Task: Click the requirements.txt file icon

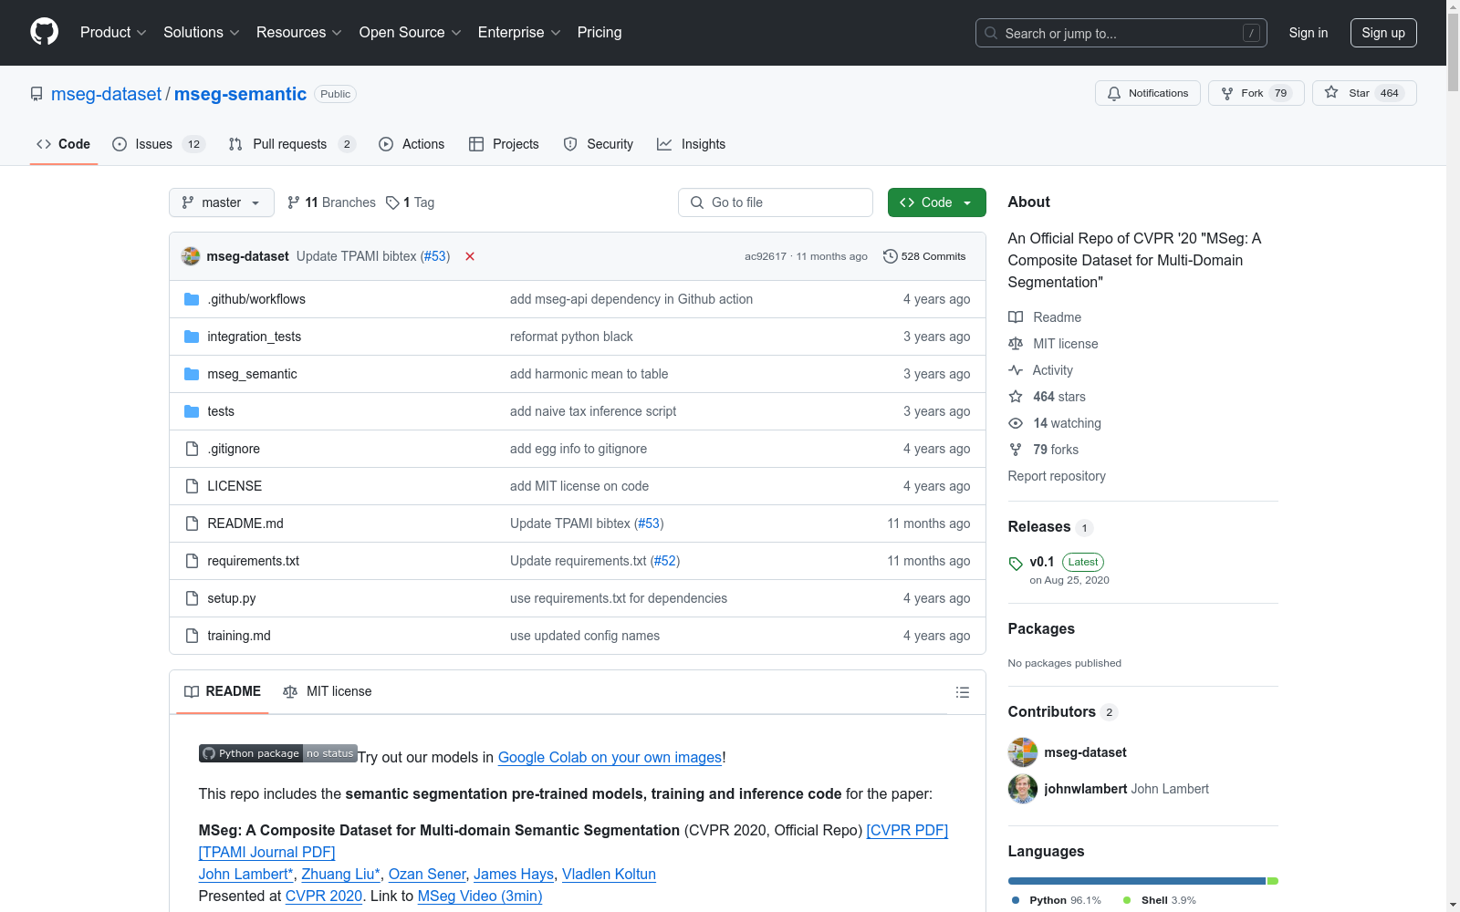Action: click(x=192, y=561)
